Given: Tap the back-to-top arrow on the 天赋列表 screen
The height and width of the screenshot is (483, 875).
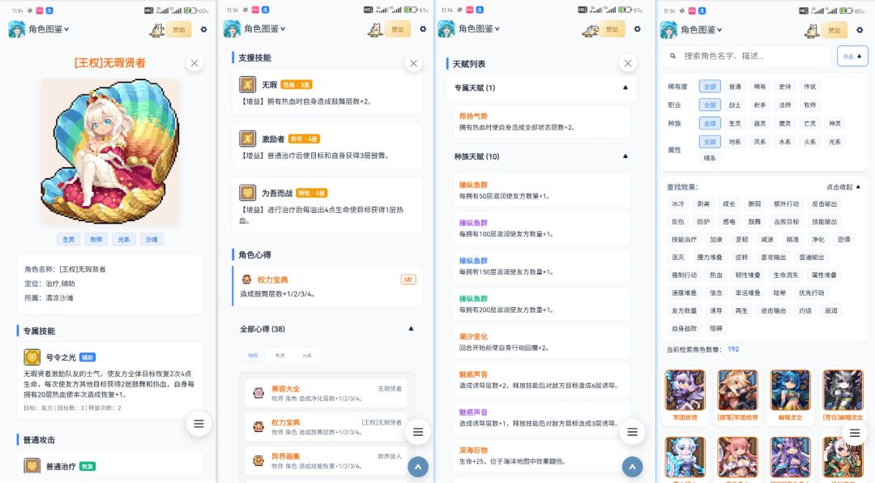Looking at the screenshot, I should (x=632, y=467).
